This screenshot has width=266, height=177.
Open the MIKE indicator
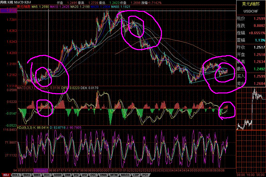[x=37, y=175]
